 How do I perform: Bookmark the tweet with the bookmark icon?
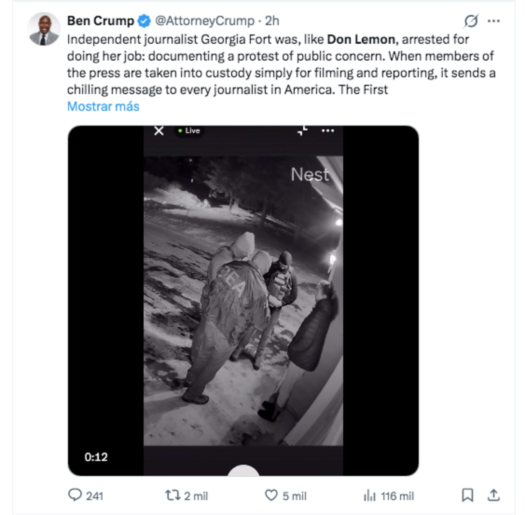pyautogui.click(x=468, y=496)
